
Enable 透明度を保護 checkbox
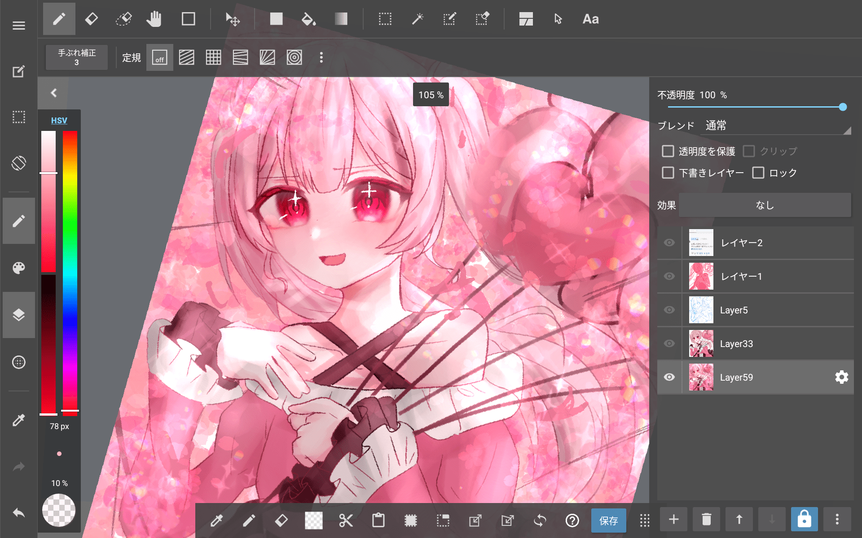pos(668,151)
